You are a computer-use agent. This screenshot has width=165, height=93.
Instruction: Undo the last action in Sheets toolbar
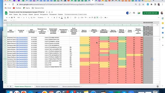coord(7,18)
